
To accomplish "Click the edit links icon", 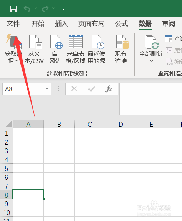I will click(169, 62).
